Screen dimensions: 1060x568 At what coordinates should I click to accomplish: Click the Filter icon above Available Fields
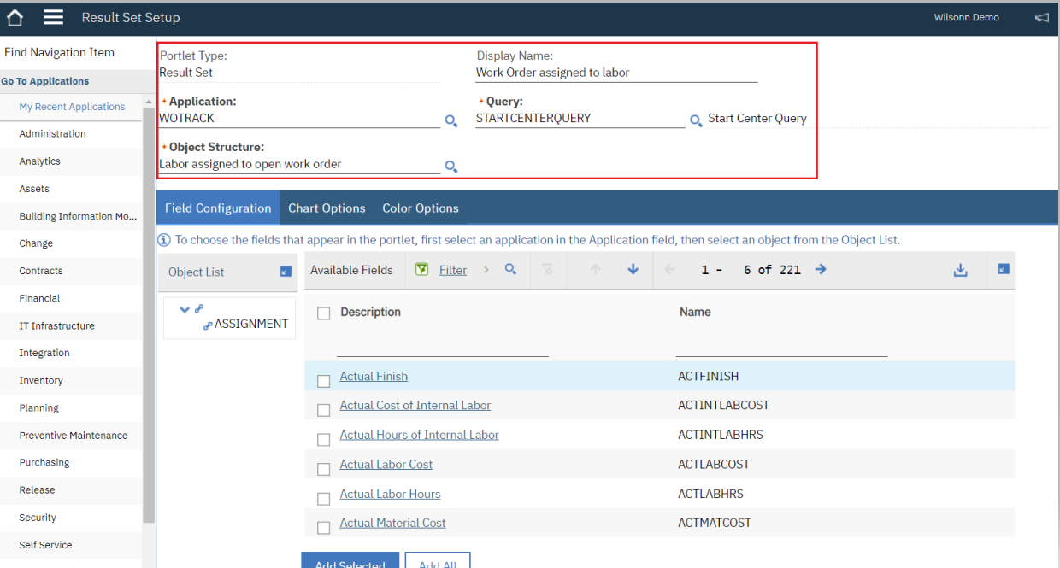click(x=422, y=269)
